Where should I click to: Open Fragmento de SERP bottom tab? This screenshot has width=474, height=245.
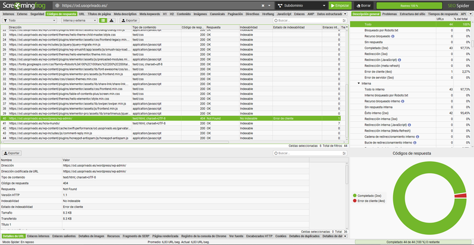[x=135, y=236]
